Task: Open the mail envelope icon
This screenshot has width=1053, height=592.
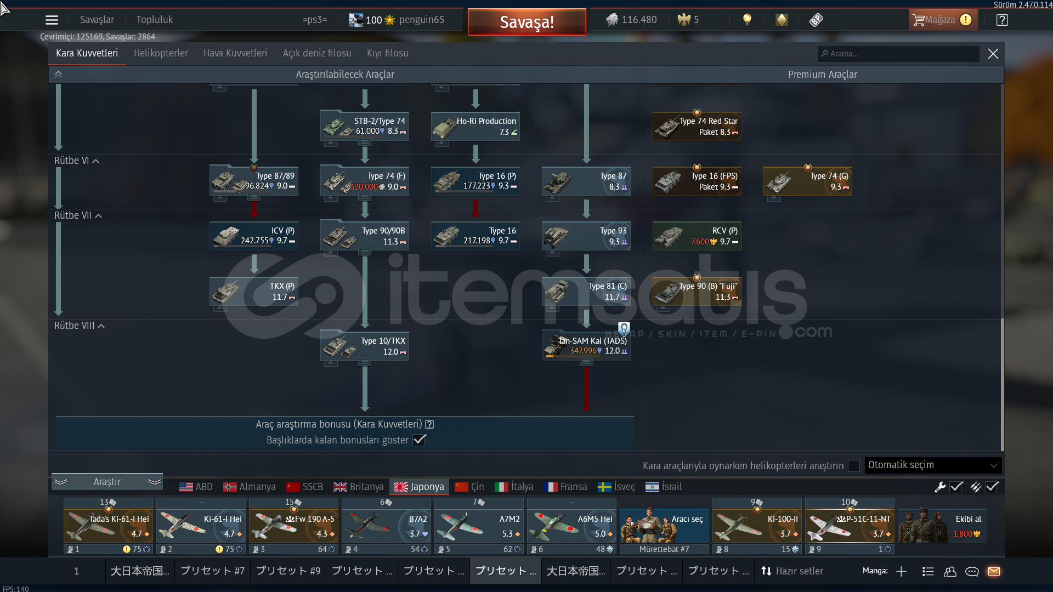Action: pyautogui.click(x=994, y=571)
